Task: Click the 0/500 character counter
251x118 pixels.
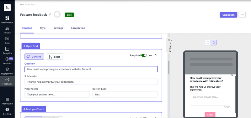Action: [x=227, y=107]
